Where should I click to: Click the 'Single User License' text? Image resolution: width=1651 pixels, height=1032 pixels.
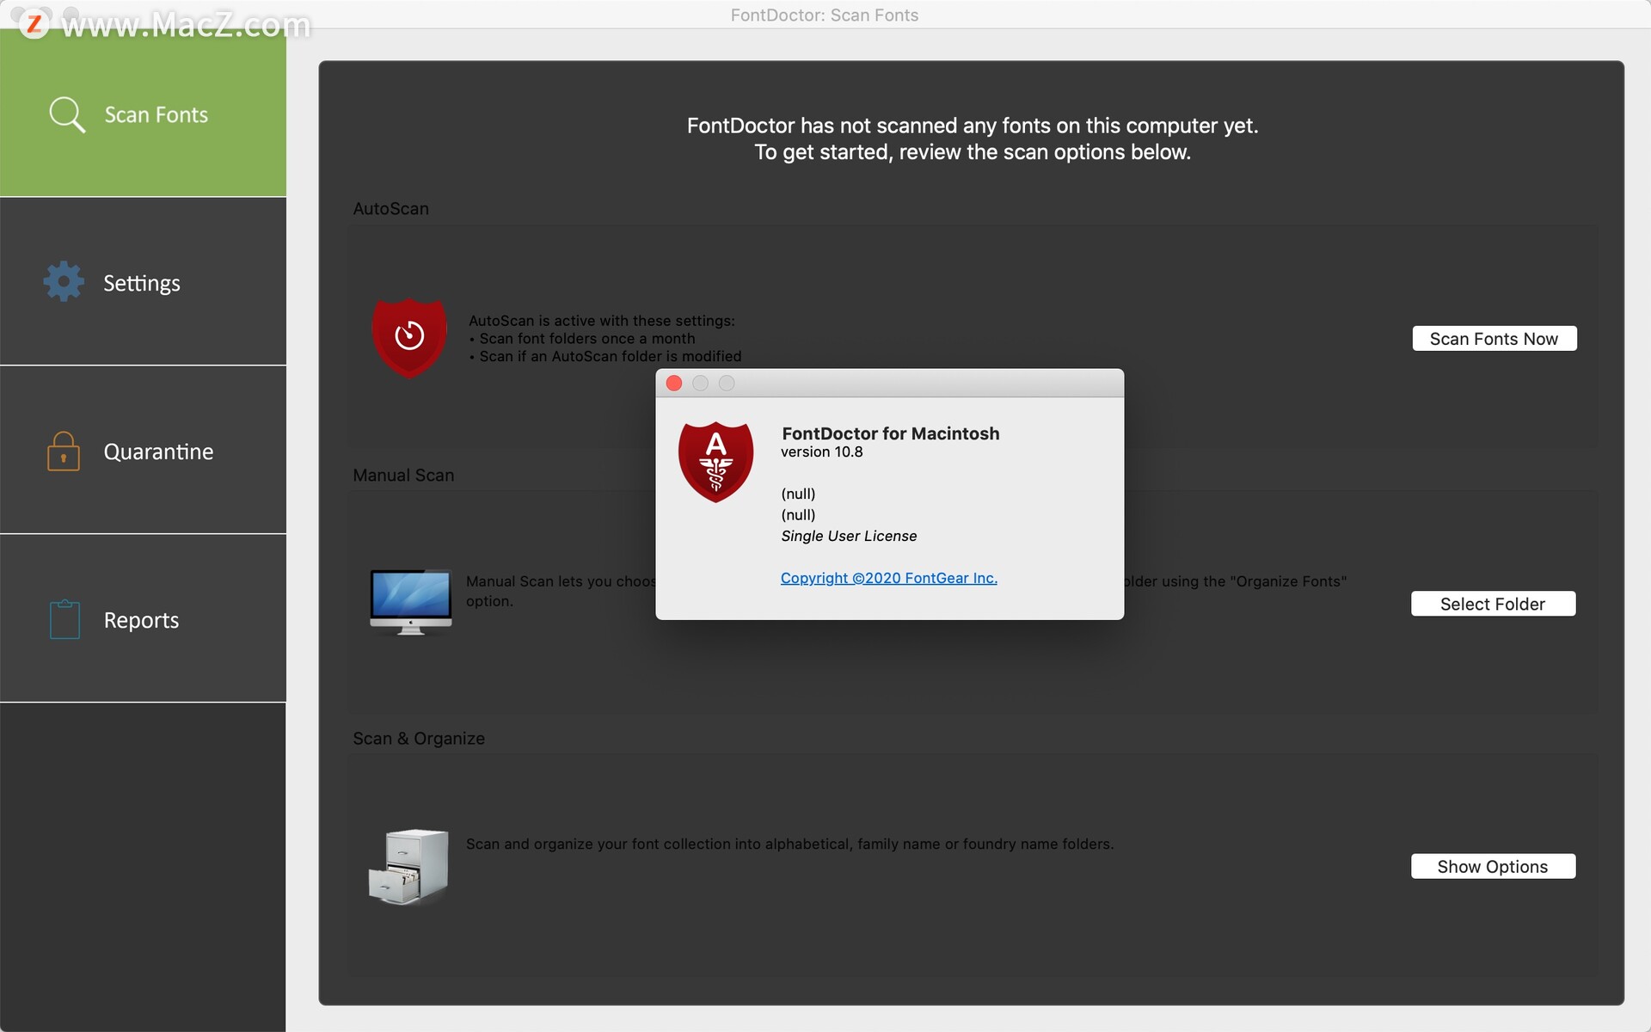click(849, 536)
